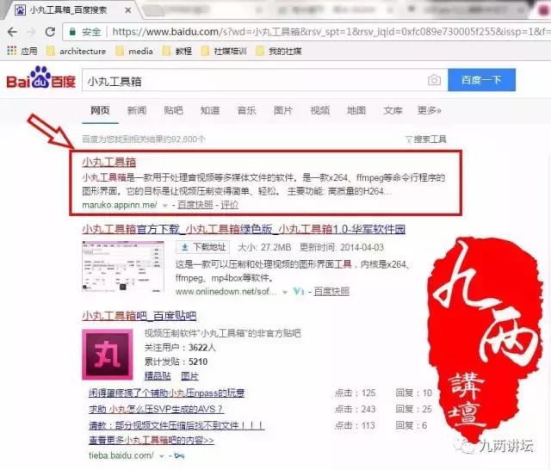Click the maruko.appinn.me/ URL text
551x470 pixels.
coord(120,205)
